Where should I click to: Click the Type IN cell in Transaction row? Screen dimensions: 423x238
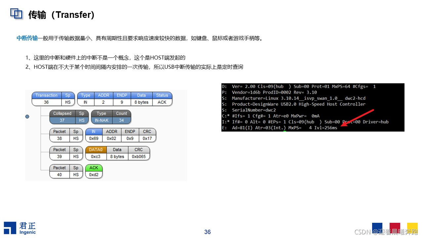click(x=86, y=99)
